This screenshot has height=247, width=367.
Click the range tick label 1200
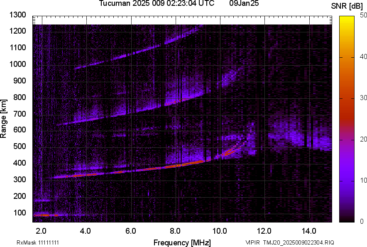(17, 31)
